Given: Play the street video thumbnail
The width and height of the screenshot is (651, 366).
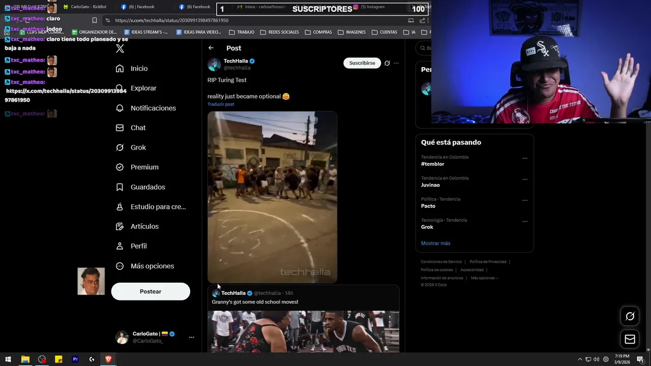Looking at the screenshot, I should coord(272,197).
